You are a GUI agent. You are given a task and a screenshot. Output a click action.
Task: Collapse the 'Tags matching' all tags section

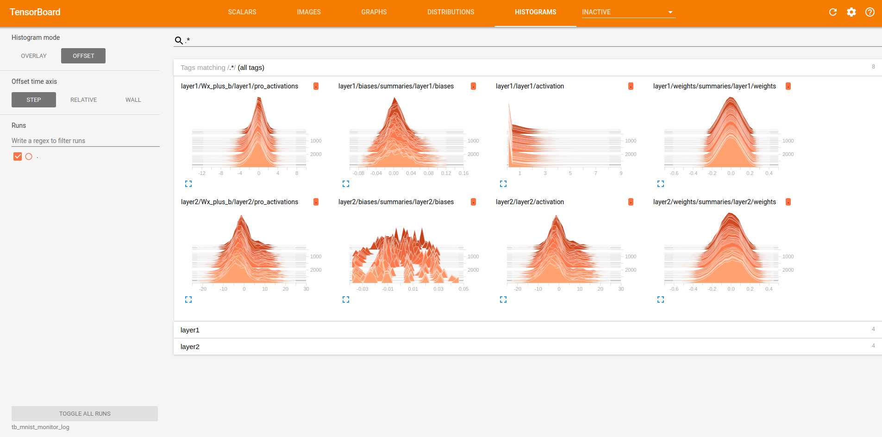tap(528, 68)
